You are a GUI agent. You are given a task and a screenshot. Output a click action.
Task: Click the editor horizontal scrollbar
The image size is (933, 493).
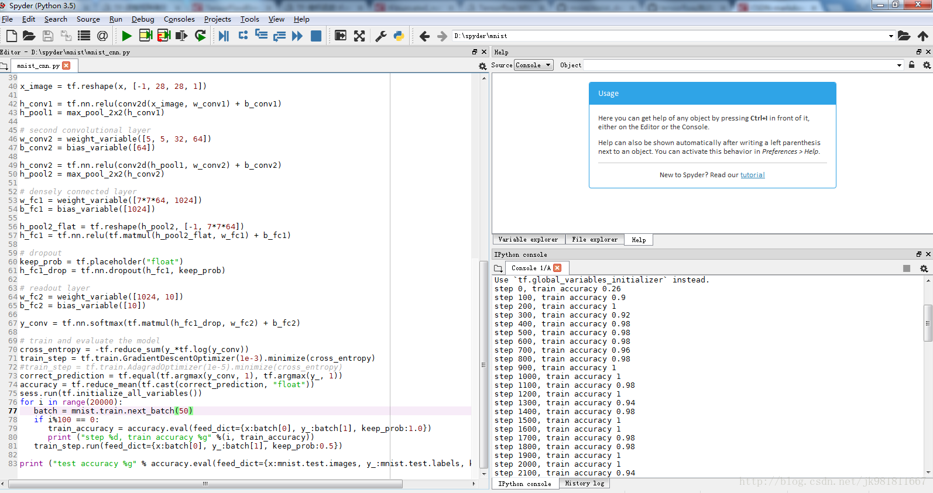pyautogui.click(x=205, y=484)
